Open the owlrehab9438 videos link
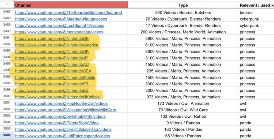This screenshot has height=139, width=274. click(60, 117)
